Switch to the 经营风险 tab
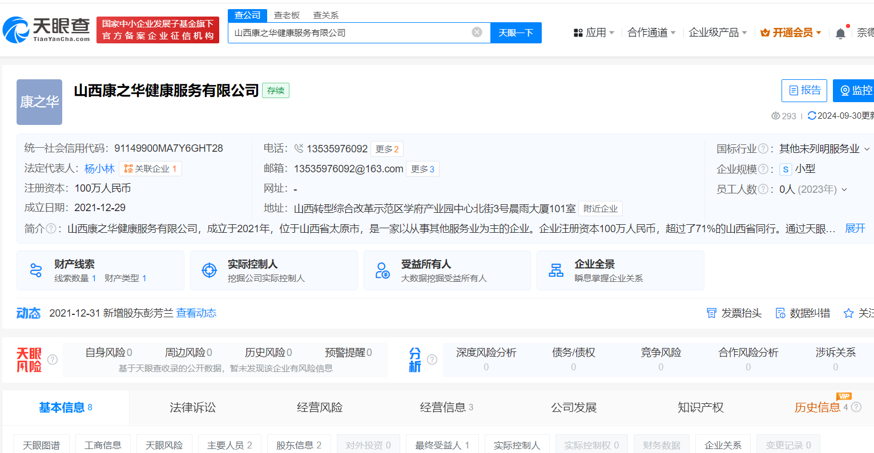The image size is (874, 453). point(320,407)
